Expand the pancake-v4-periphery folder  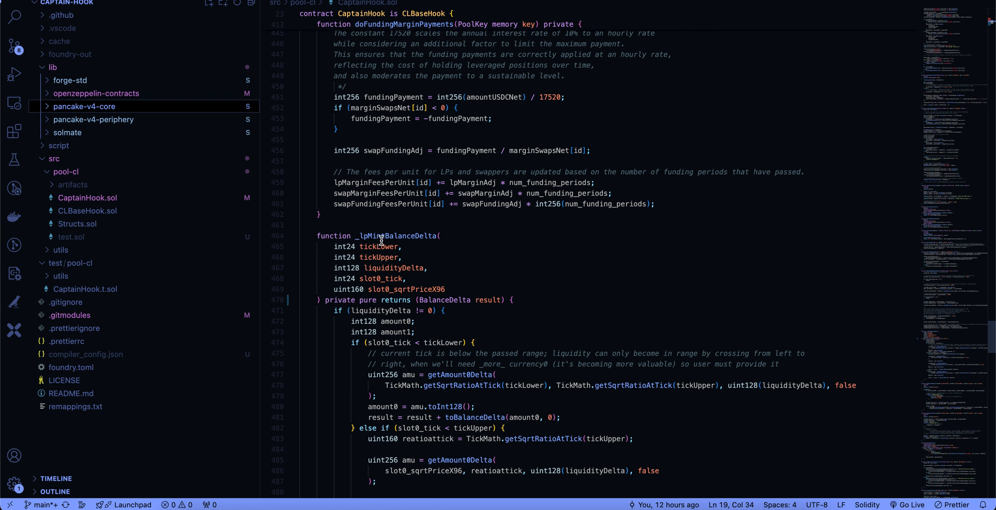[x=144, y=119]
